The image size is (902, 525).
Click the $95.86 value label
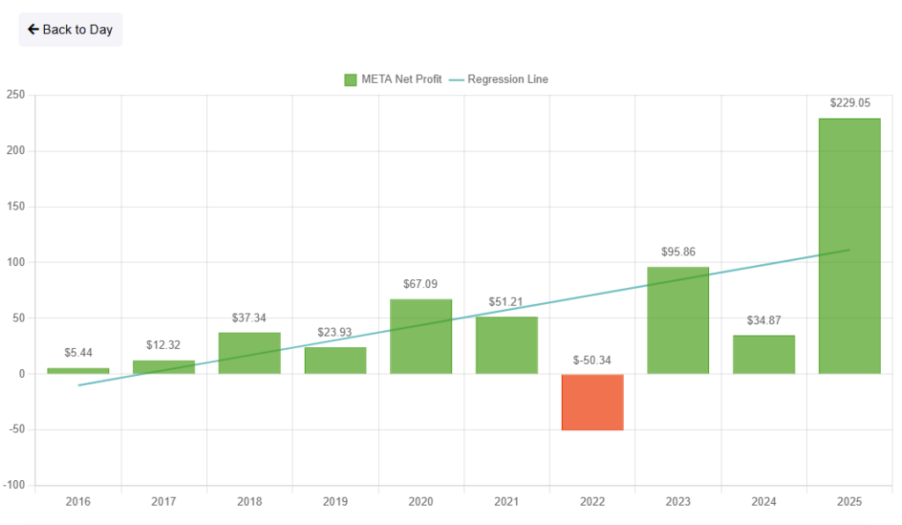tap(678, 252)
